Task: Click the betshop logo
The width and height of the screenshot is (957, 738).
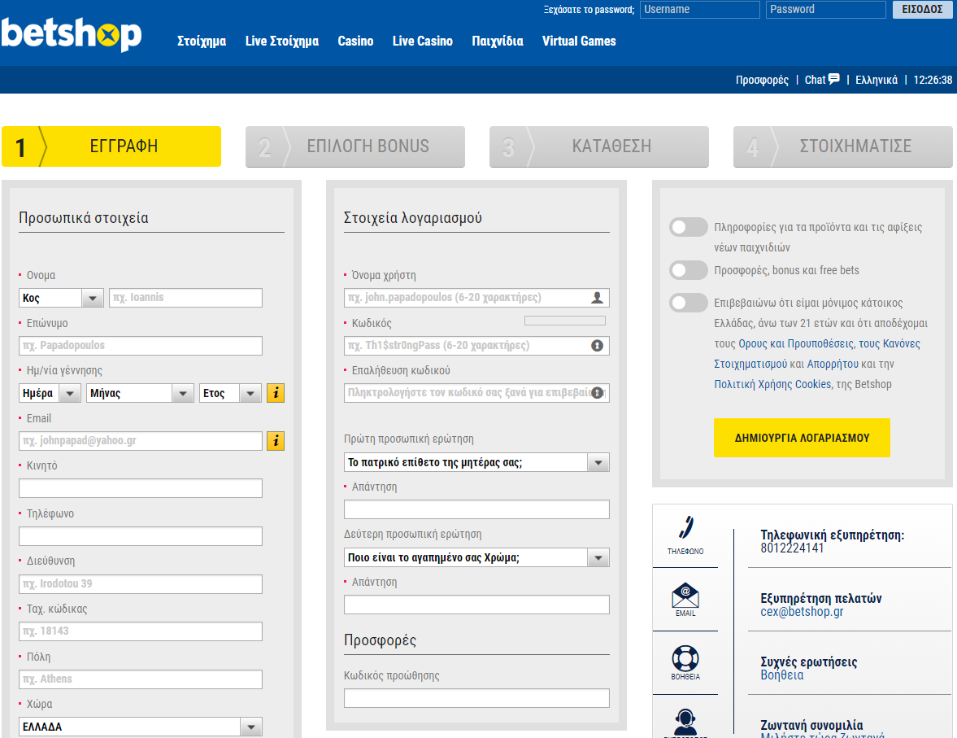Action: [x=72, y=34]
